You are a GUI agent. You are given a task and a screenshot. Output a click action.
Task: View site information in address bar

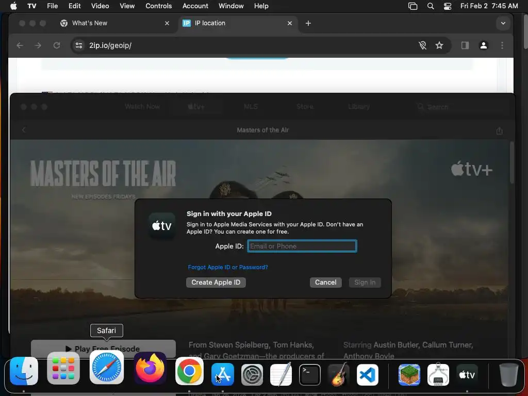point(79,45)
